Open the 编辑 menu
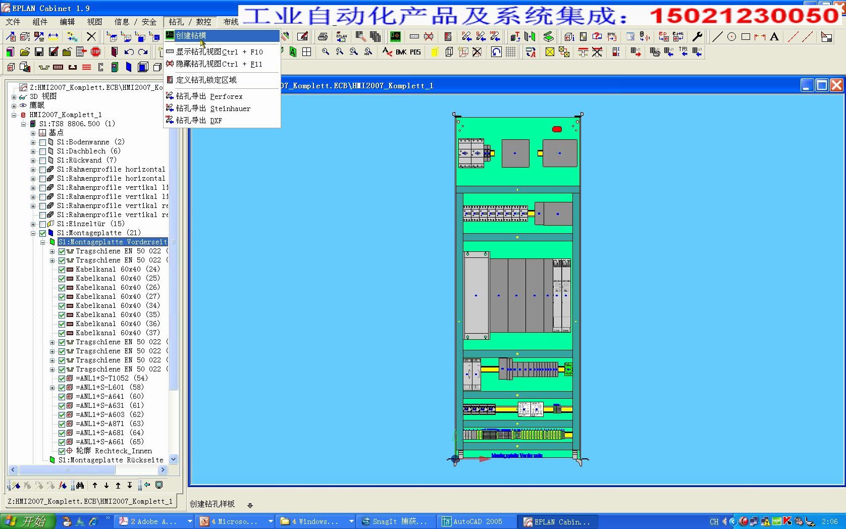This screenshot has width=846, height=529. (x=67, y=22)
